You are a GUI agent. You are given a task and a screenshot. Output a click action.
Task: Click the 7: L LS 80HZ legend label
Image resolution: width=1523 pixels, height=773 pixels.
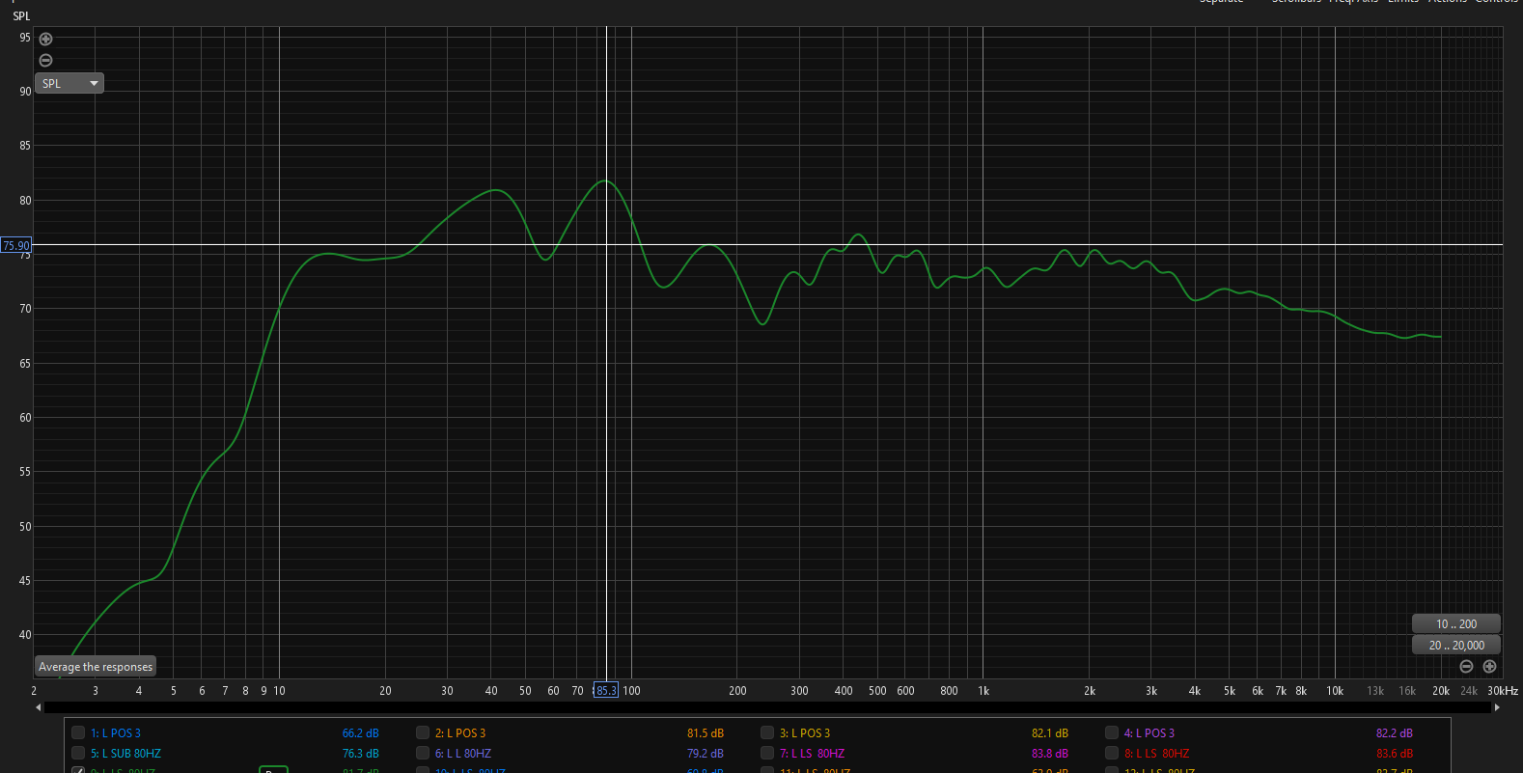click(812, 754)
